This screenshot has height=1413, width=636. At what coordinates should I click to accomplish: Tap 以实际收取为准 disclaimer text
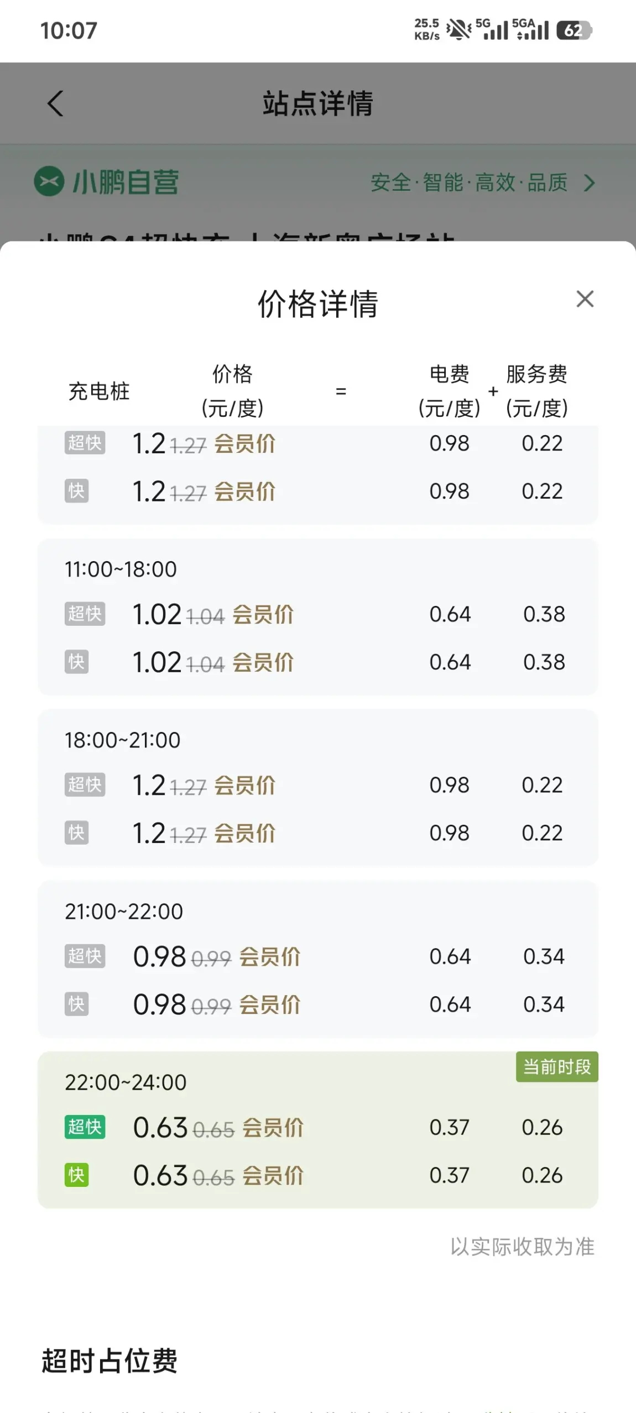tap(522, 1247)
